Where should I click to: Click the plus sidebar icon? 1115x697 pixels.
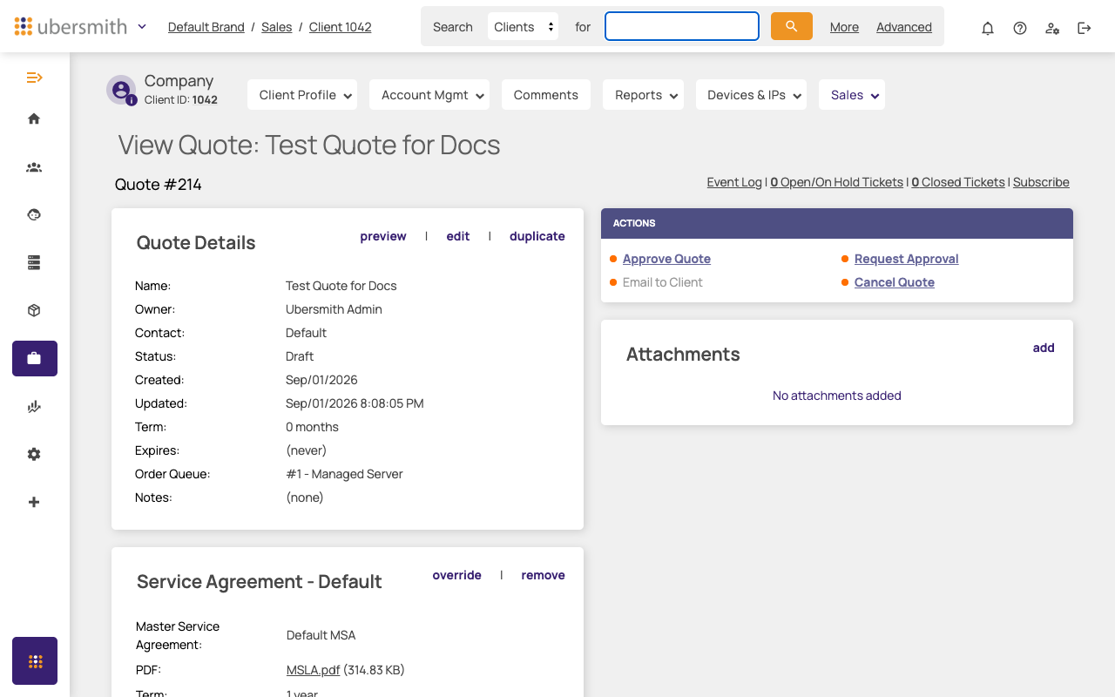[34, 502]
